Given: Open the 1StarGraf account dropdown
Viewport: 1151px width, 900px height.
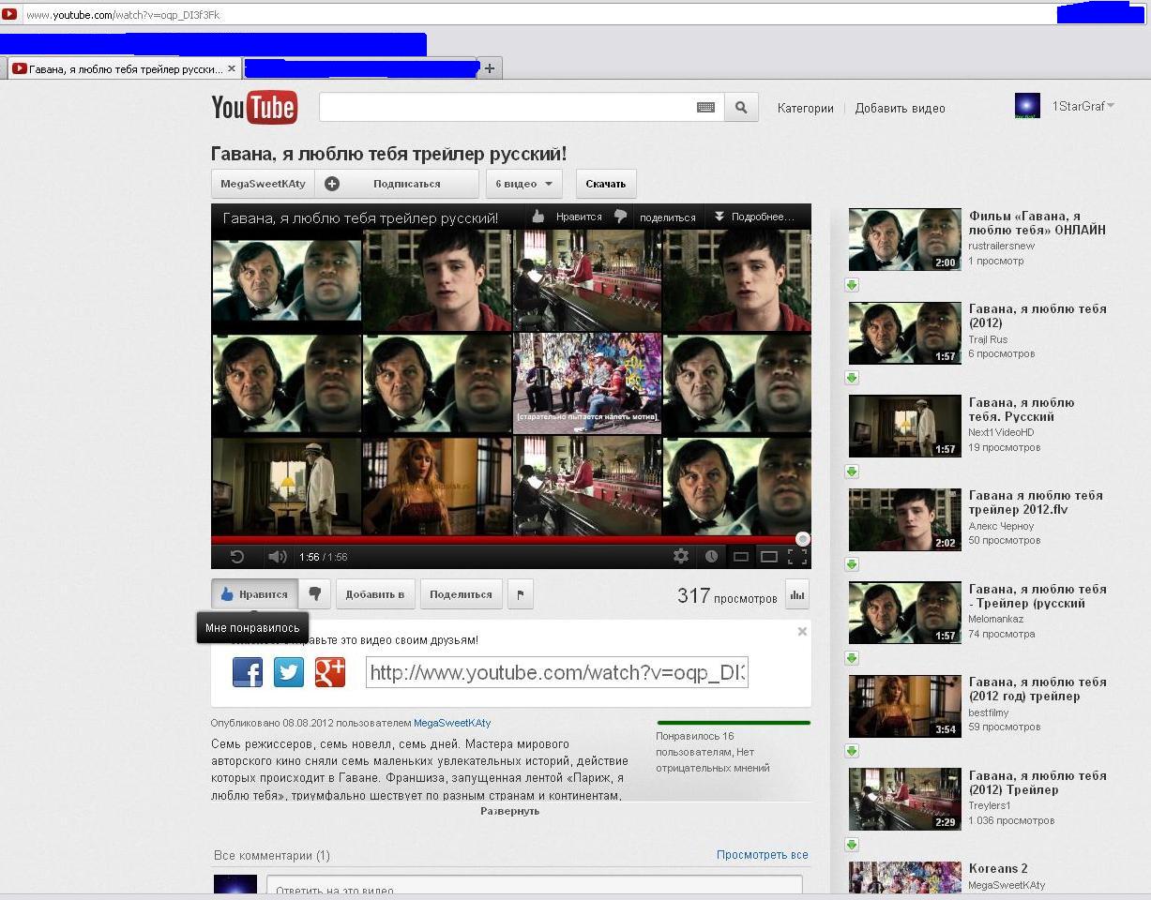Looking at the screenshot, I should pyautogui.click(x=1083, y=106).
